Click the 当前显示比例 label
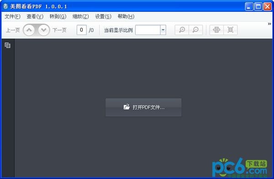This screenshot has width=274, height=179. tap(118, 30)
